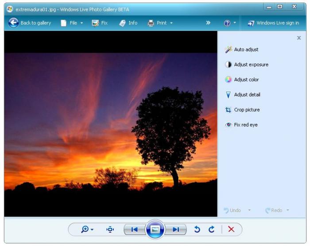This screenshot has height=246, width=310.
Task: Click the File page icon
Action: pos(63,23)
